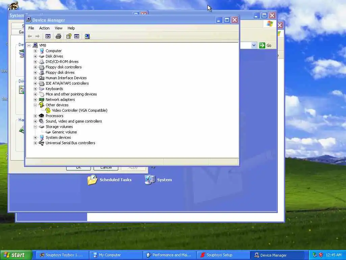Viewport: 346px width, 260px height.
Task: Expand the System devices node
Action: 35,137
